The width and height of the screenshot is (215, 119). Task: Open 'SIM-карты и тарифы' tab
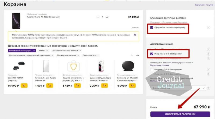(68, 55)
